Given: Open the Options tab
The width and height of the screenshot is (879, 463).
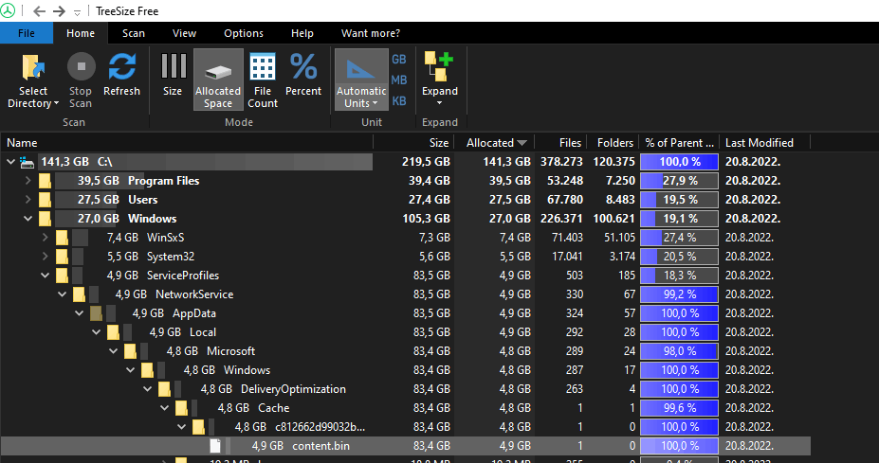Looking at the screenshot, I should tap(244, 33).
